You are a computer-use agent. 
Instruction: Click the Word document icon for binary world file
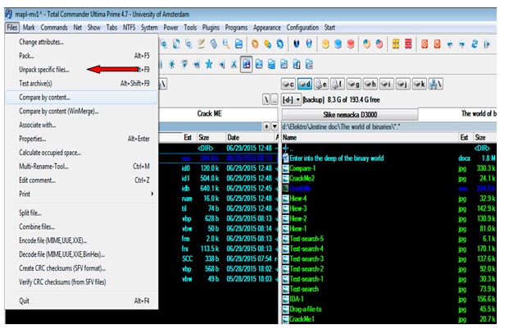click(285, 156)
